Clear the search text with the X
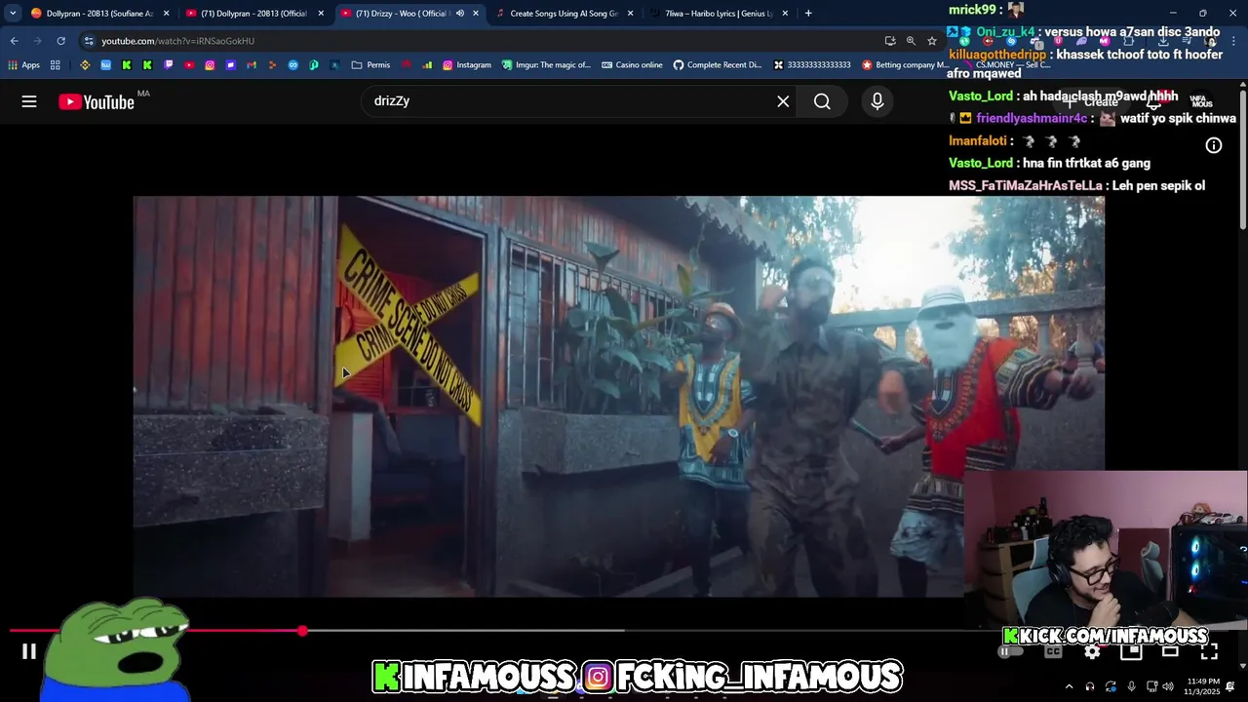 (x=783, y=101)
